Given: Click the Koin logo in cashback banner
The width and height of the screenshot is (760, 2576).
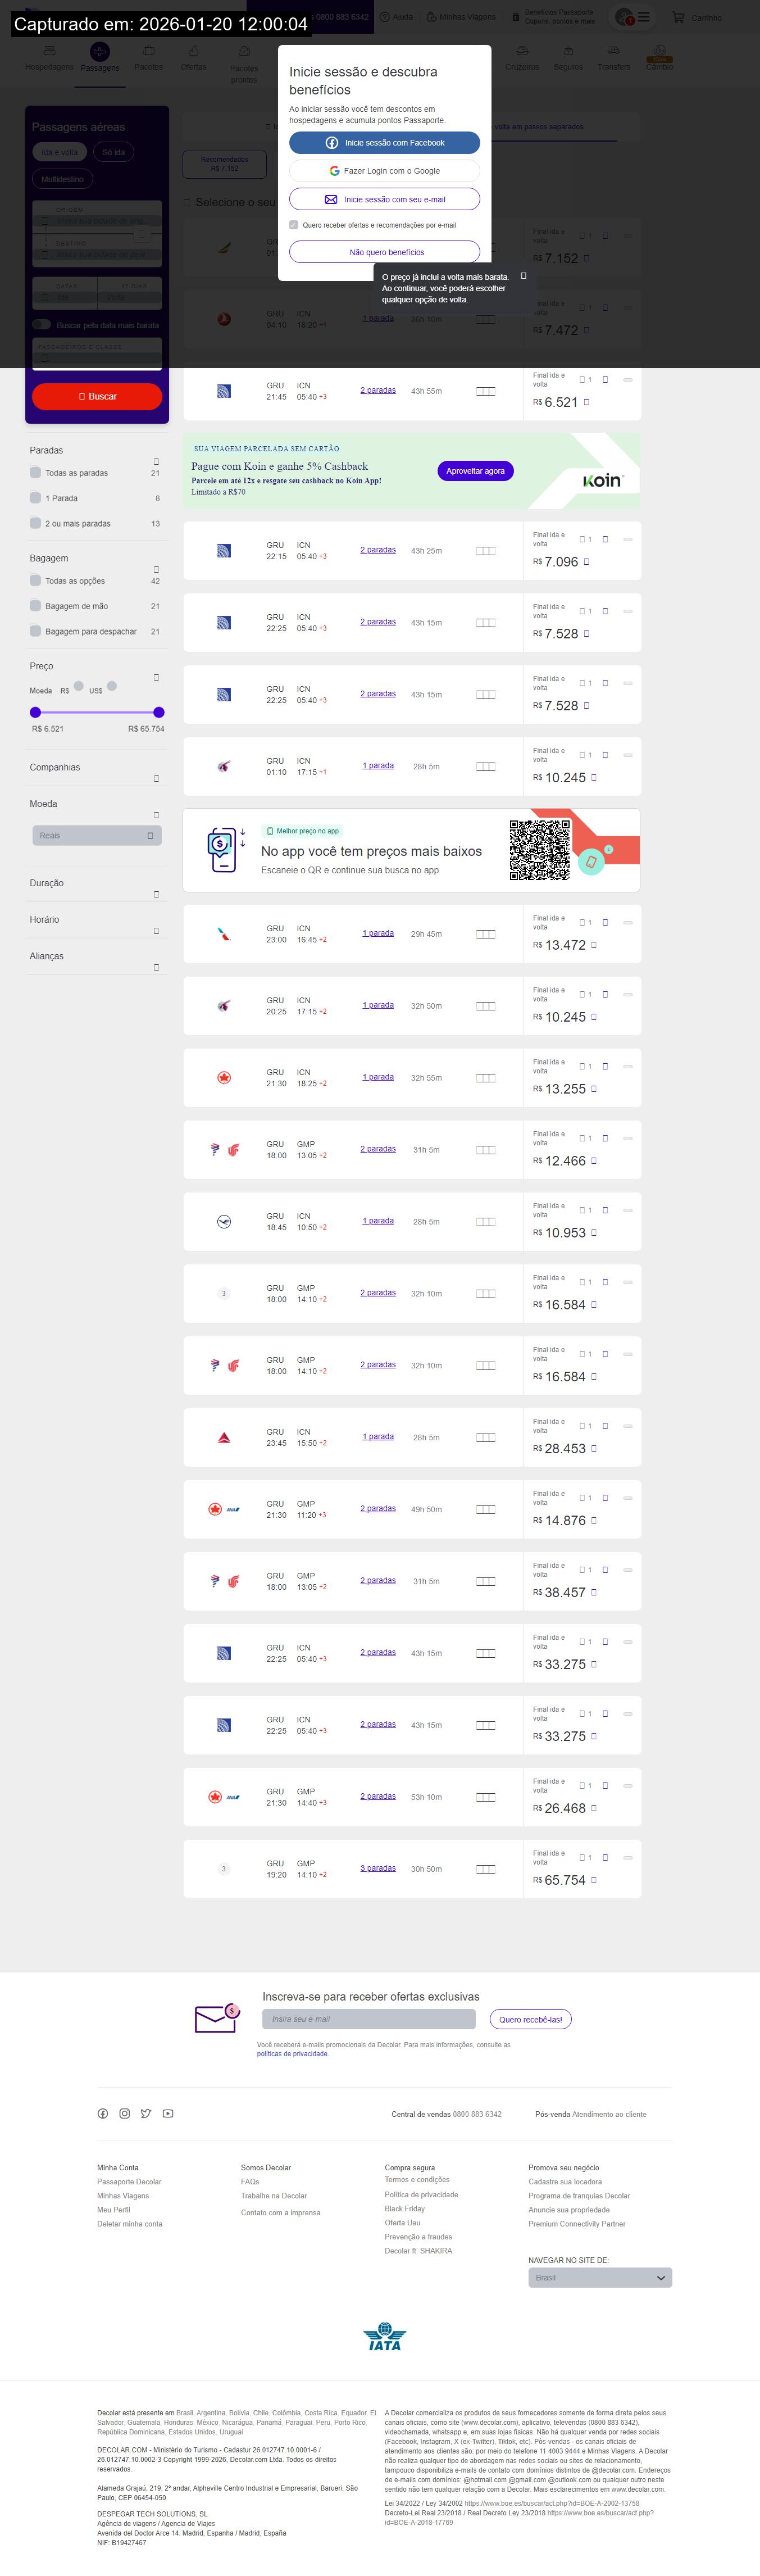Looking at the screenshot, I should 602,481.
